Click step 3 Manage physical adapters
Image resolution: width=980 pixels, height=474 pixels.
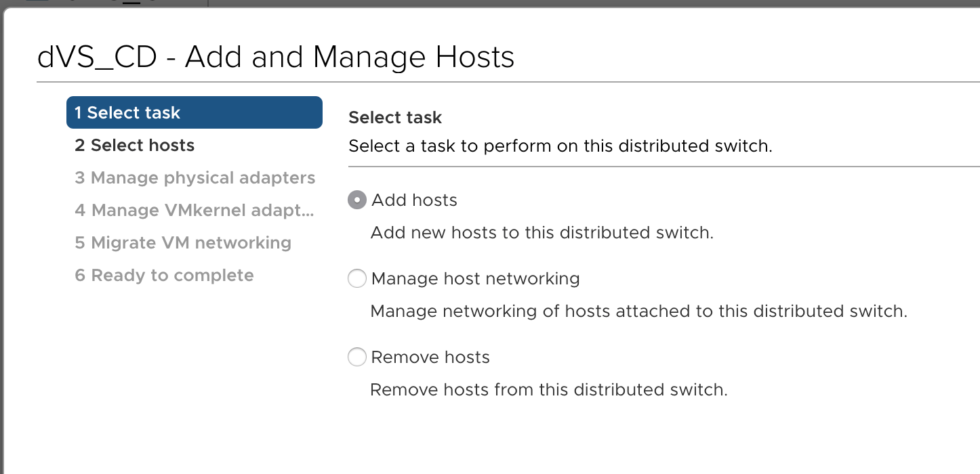(195, 178)
